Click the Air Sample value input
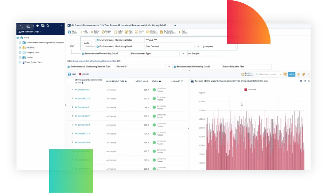This screenshot has height=193, width=327. pos(204,54)
